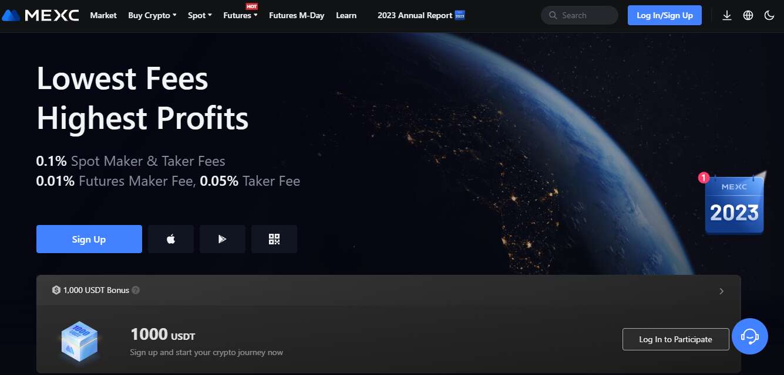Expand the Futures dropdown menu
This screenshot has height=375, width=784.
click(x=240, y=15)
